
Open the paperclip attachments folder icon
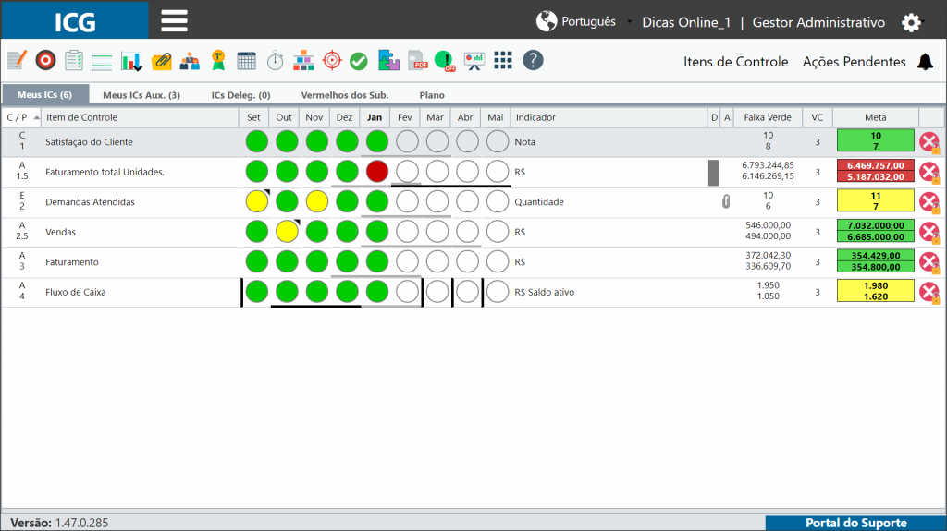[161, 61]
